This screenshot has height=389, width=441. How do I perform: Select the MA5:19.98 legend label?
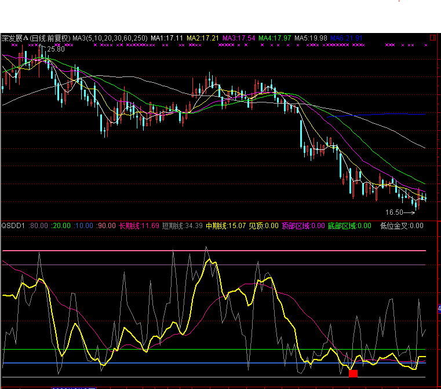pos(311,38)
